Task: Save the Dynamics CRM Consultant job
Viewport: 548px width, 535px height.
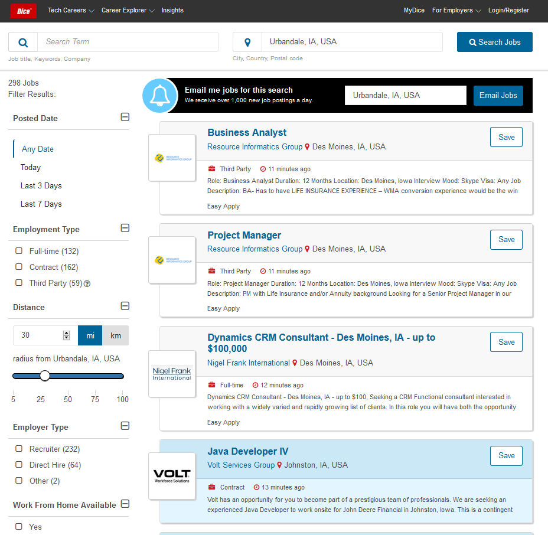Action: 506,342
